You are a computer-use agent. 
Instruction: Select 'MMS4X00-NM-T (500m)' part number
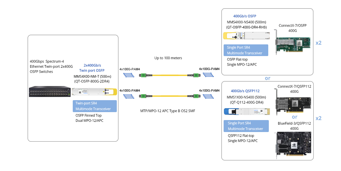pos(92,76)
